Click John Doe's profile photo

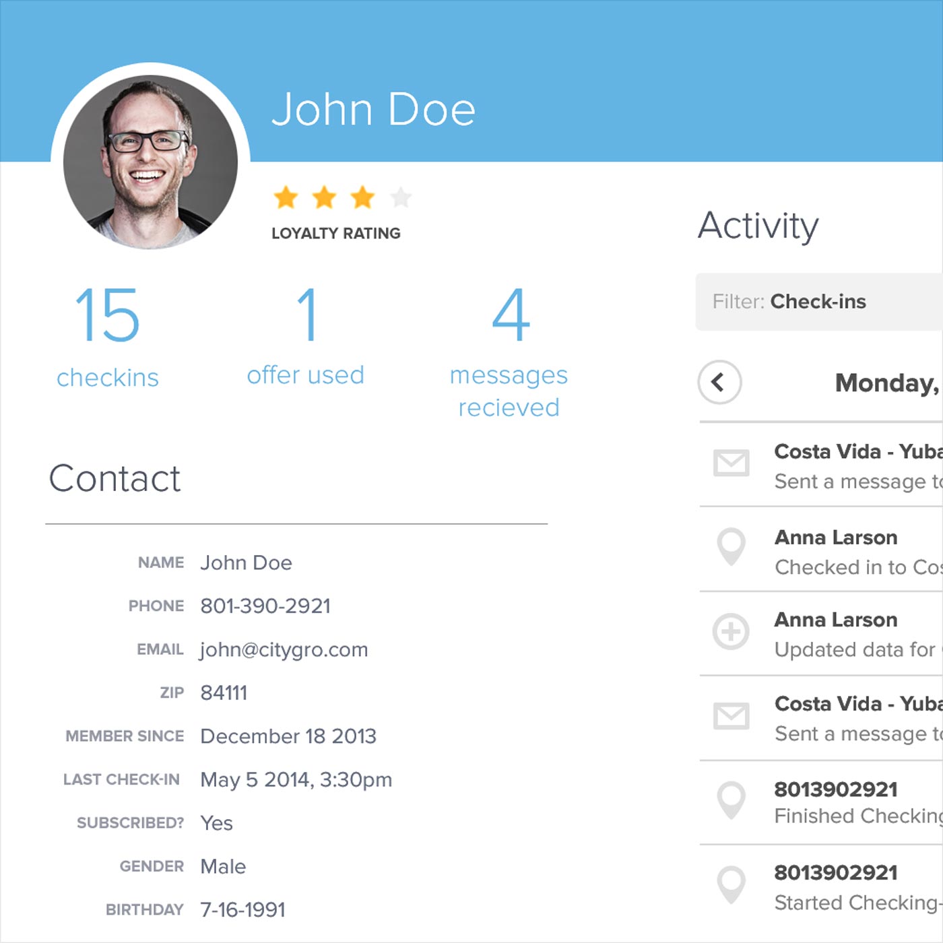pyautogui.click(x=150, y=162)
